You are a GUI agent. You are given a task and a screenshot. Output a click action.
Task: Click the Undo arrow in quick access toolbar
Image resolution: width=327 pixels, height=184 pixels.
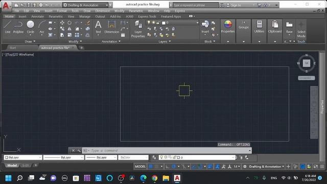[47, 5]
